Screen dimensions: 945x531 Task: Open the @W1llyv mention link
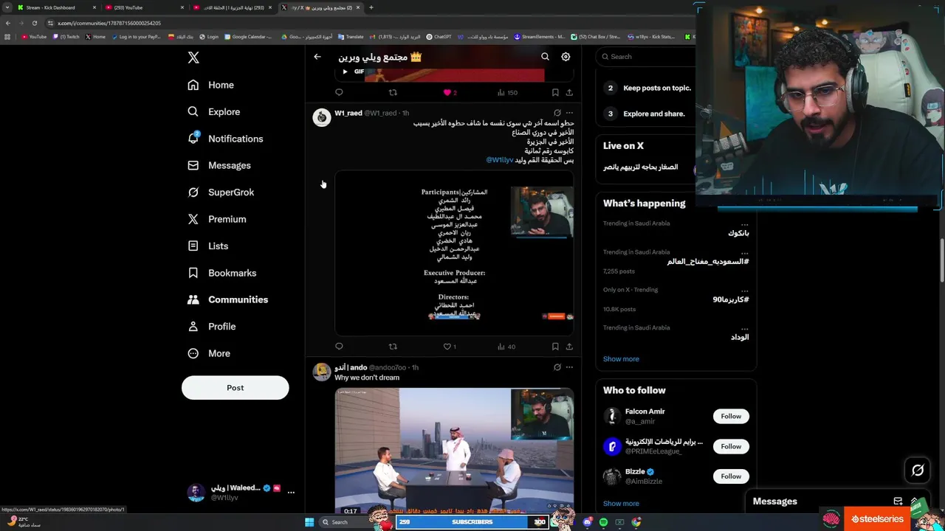point(500,160)
